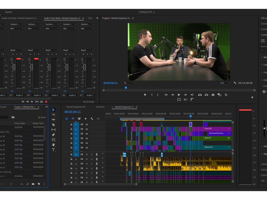Step back one frame in Program Monitor
Image resolution: width=267 pixels, height=200 pixels.
click(172, 95)
